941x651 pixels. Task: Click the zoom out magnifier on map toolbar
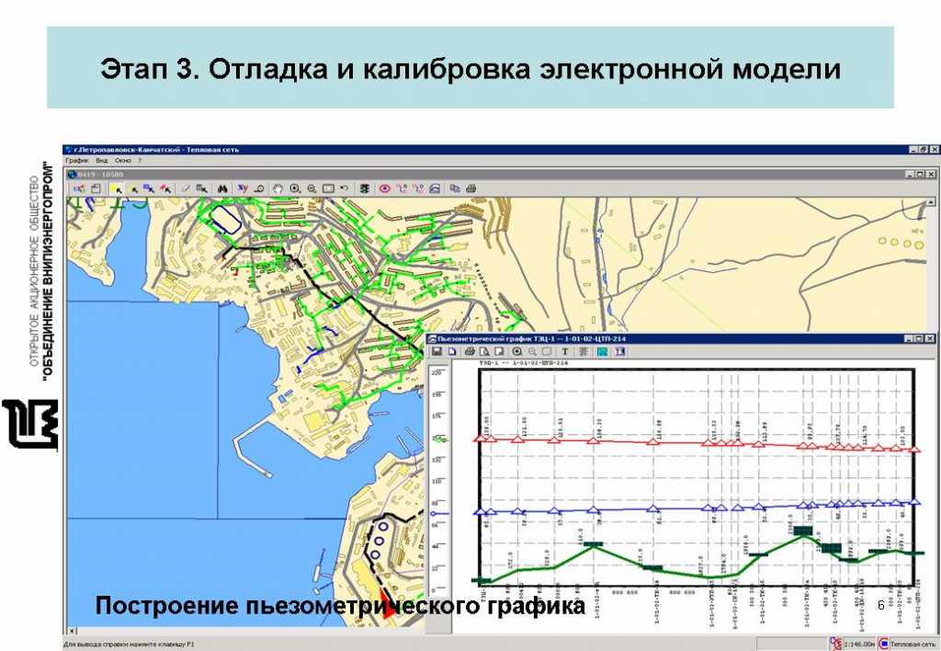point(312,188)
